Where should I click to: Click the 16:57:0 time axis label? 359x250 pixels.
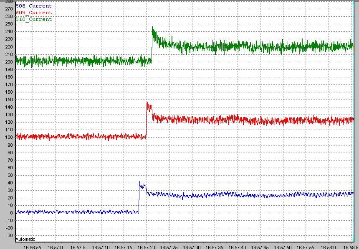[x=56, y=247]
